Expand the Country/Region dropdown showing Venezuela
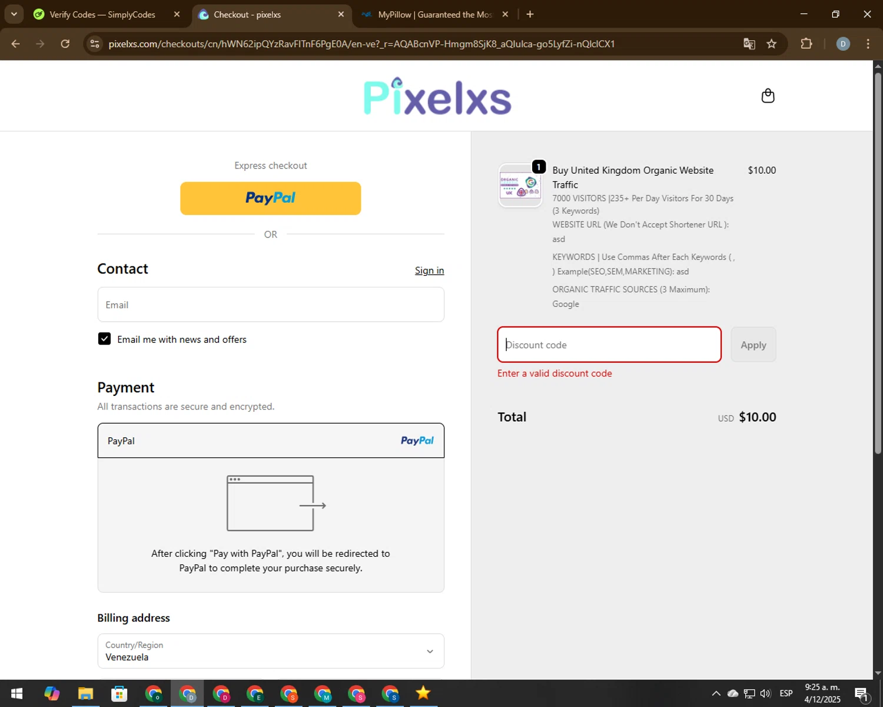Image resolution: width=883 pixels, height=707 pixels. 271,651
